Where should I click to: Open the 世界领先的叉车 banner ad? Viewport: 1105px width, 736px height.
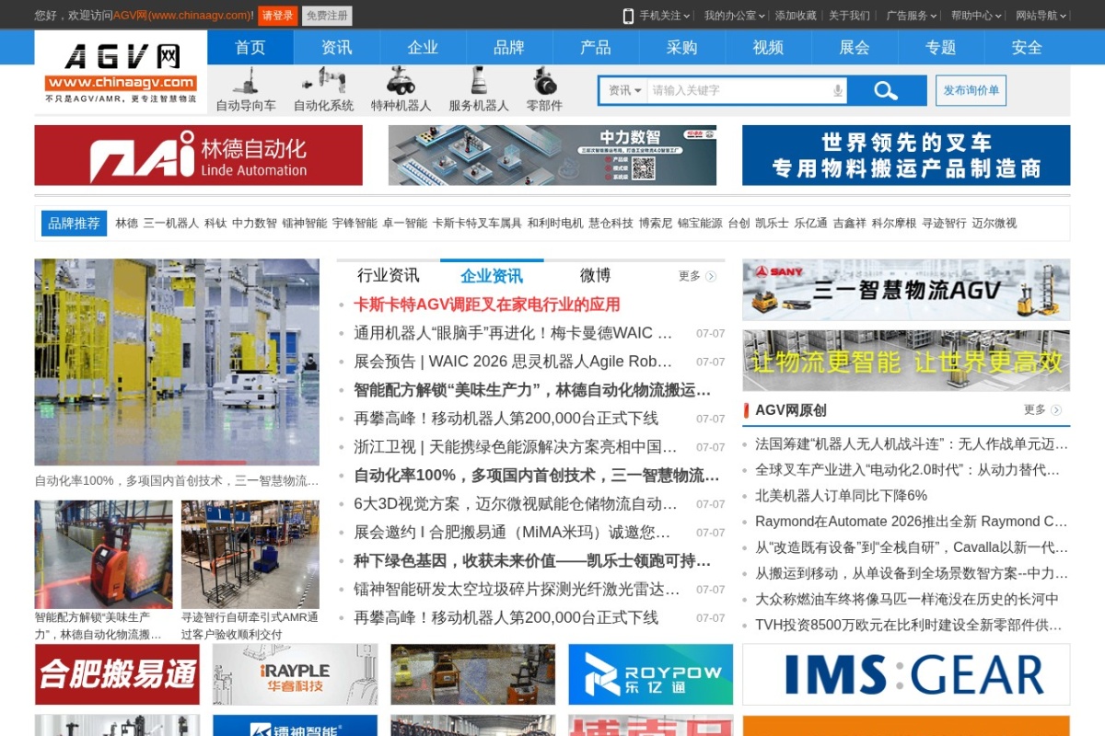click(906, 155)
